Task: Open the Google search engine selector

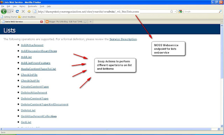Action: [x=181, y=12]
